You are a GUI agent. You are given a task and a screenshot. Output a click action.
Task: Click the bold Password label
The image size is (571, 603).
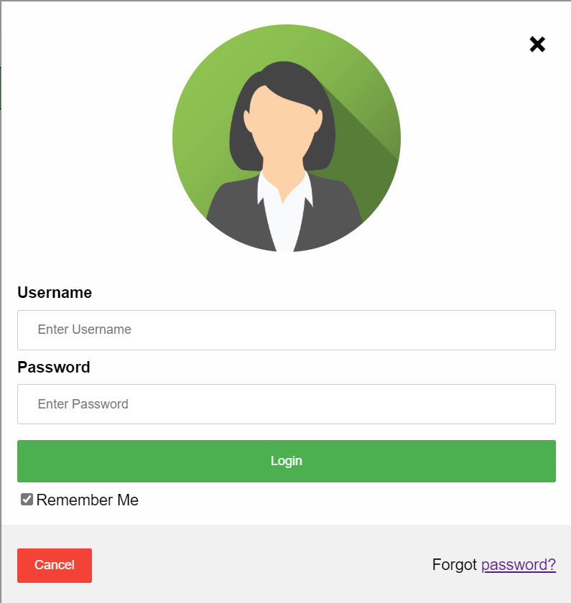pyautogui.click(x=54, y=368)
